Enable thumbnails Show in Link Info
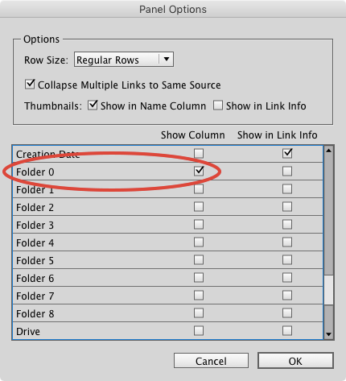Viewport: 346px width, 381px height. coord(218,106)
